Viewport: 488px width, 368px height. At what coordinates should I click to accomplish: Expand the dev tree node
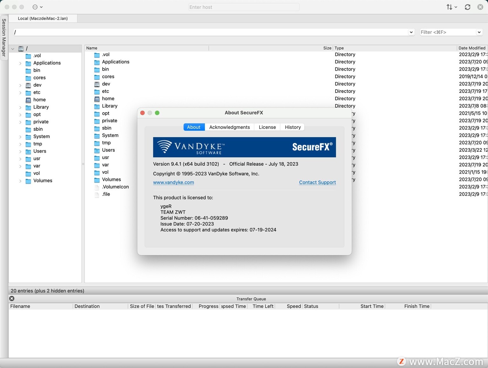click(x=20, y=85)
